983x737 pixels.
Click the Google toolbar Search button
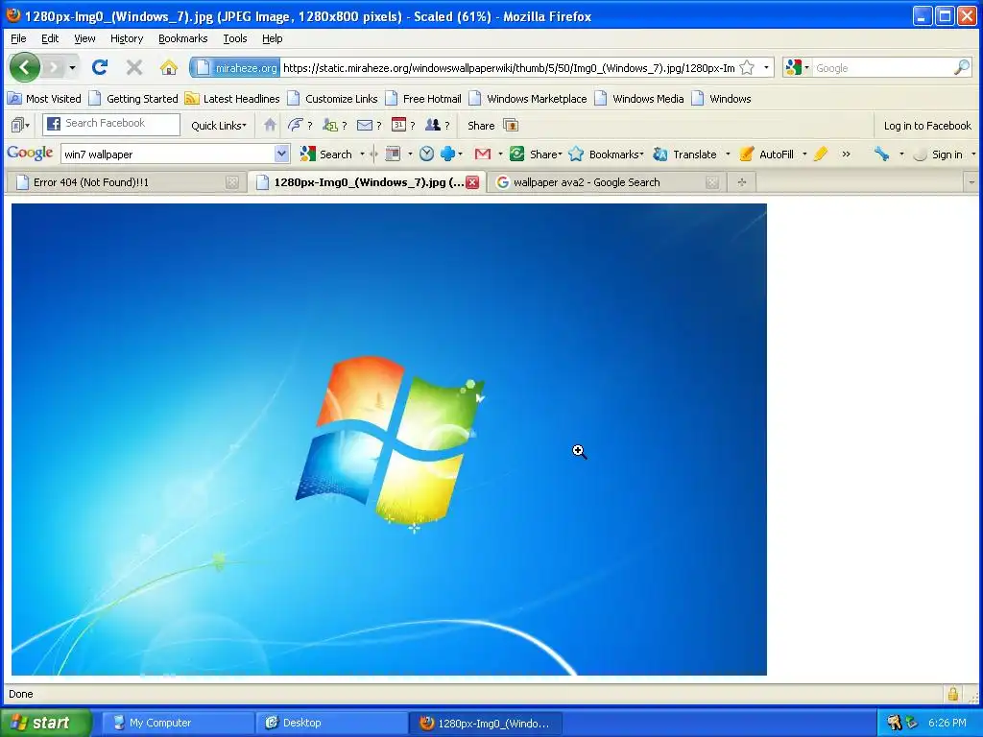326,155
